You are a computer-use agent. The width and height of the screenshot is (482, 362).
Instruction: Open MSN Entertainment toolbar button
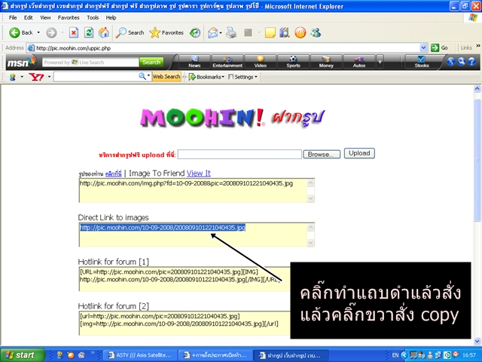pos(227,62)
